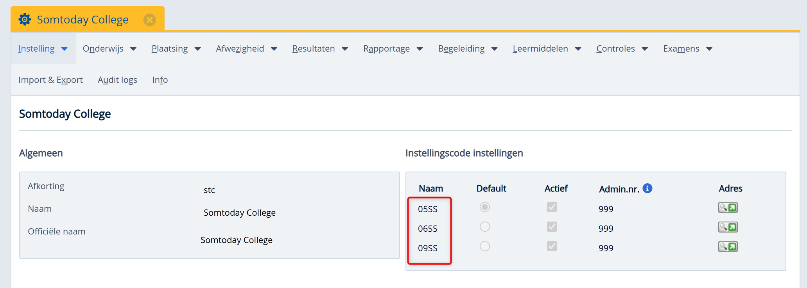Open the Audit logs page

(x=117, y=80)
